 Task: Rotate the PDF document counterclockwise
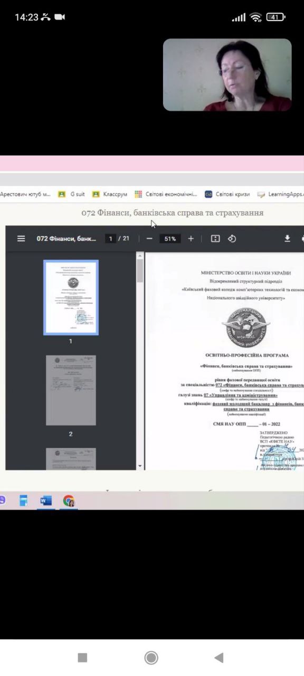tap(232, 239)
